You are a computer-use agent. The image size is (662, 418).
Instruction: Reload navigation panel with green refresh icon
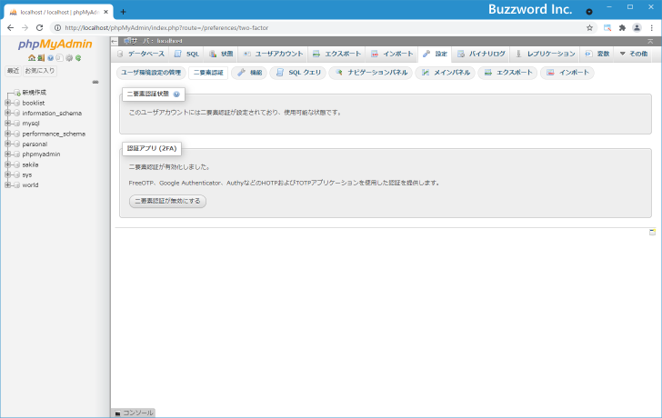tap(78, 58)
